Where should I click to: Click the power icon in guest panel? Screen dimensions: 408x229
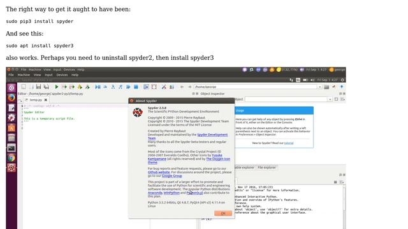coord(342,80)
